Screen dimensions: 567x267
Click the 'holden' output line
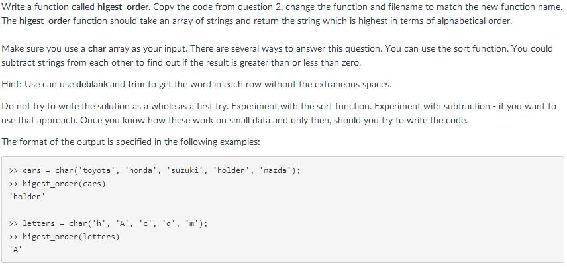[27, 197]
